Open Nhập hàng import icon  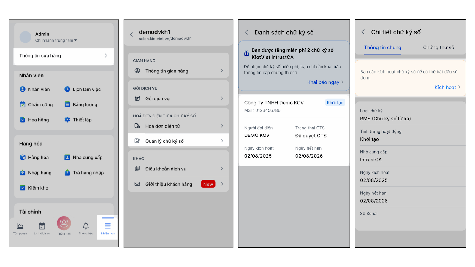[x=23, y=173]
